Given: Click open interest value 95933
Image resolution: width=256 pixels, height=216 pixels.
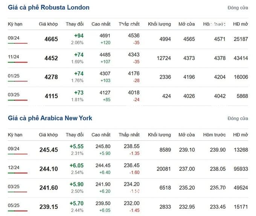Looking at the screenshot, I should pyautogui.click(x=241, y=169).
